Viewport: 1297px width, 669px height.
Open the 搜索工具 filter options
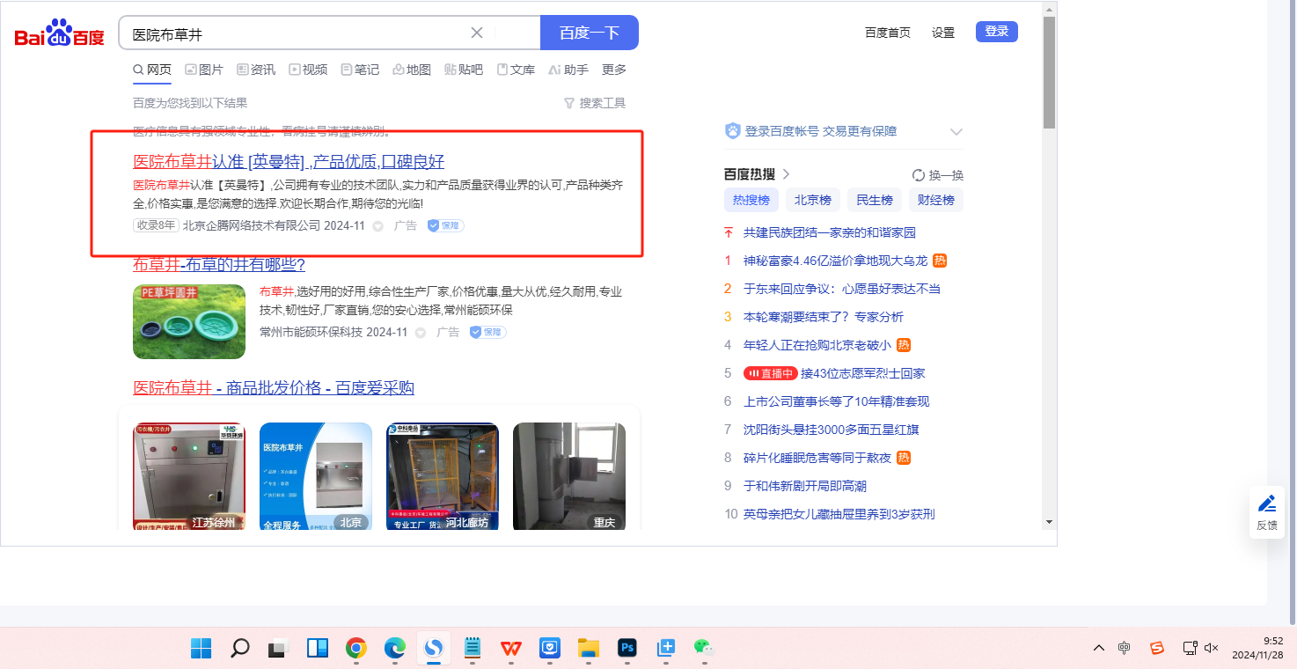pos(595,103)
